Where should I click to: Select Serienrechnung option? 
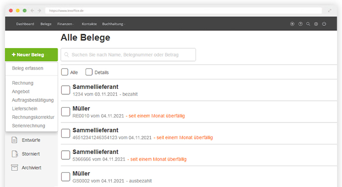click(28, 125)
